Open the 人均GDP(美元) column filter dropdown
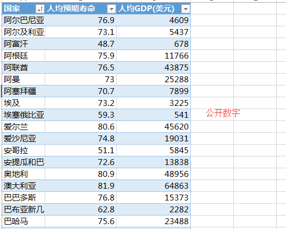The image size is (286, 229). pos(185,9)
